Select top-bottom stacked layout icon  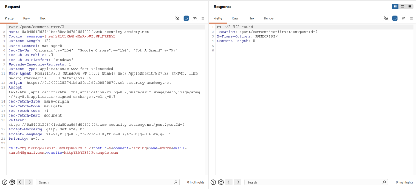402,6
